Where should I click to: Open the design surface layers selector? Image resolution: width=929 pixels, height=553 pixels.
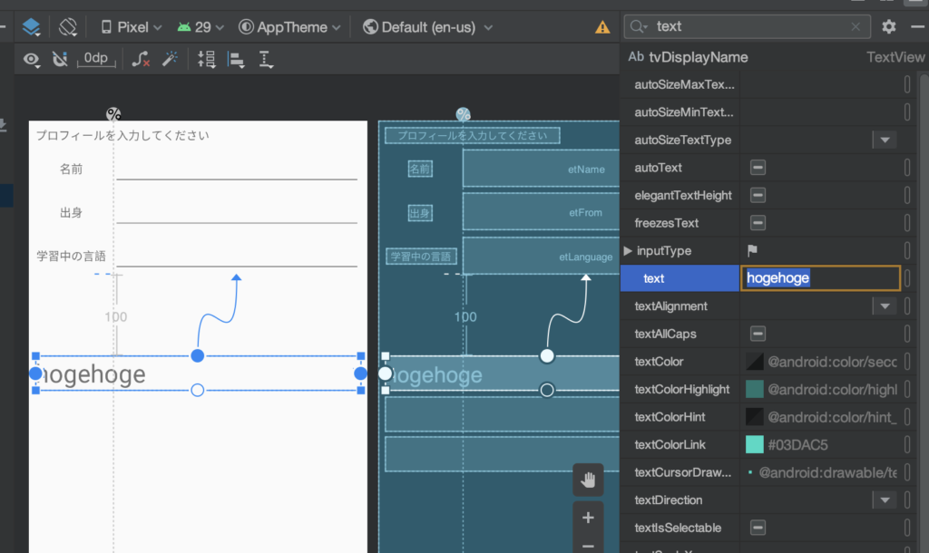(x=31, y=27)
